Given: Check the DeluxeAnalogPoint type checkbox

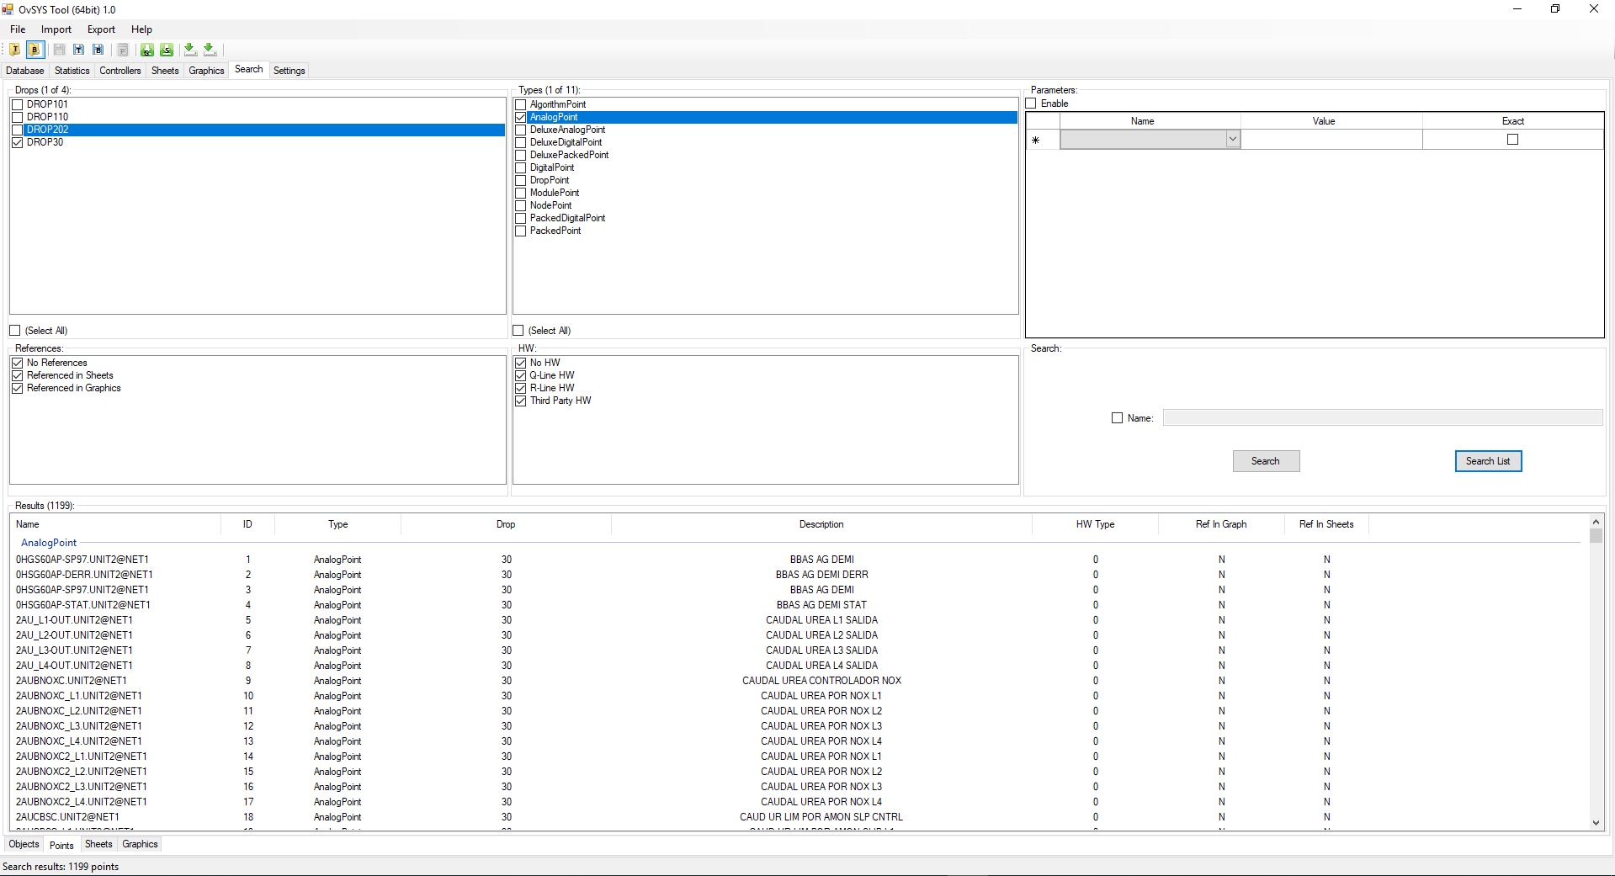Looking at the screenshot, I should click(x=521, y=130).
